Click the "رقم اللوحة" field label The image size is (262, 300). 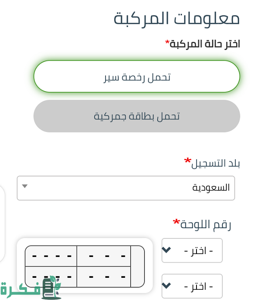coord(206,224)
